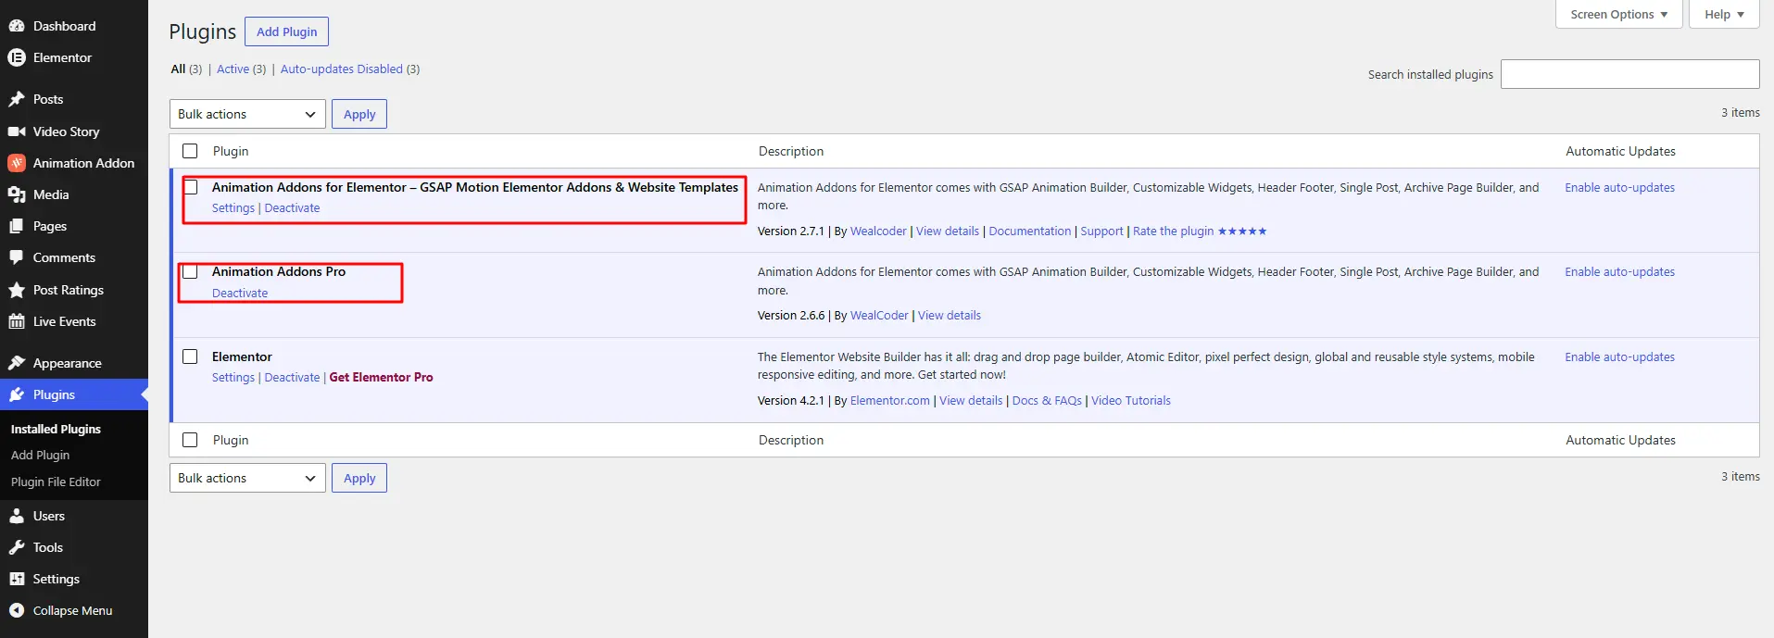Open Add Plugin in the sidebar submenu

pyautogui.click(x=40, y=455)
